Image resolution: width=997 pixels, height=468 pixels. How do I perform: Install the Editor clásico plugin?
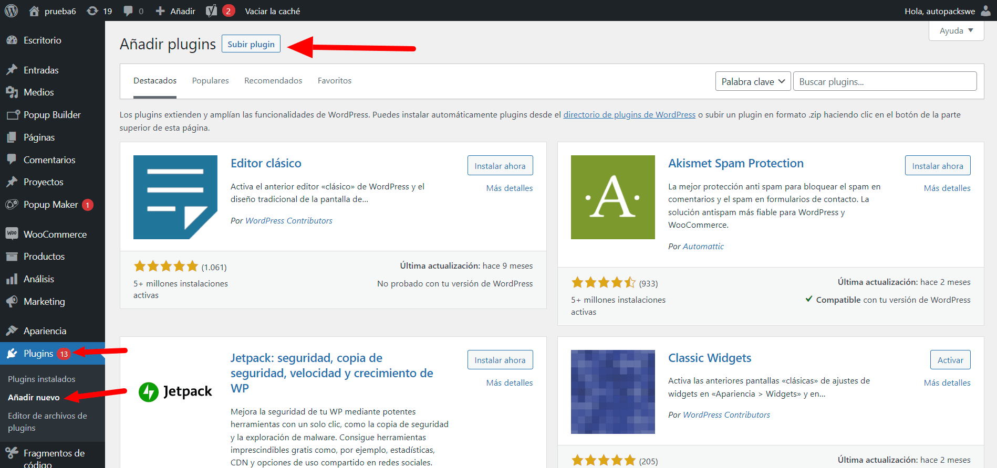[500, 166]
